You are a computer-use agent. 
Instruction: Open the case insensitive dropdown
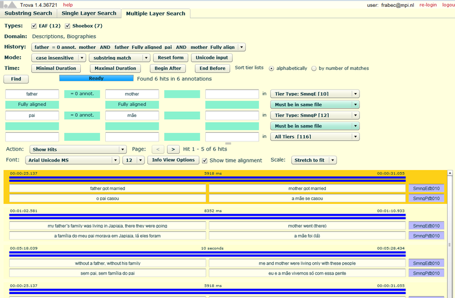tap(59, 58)
